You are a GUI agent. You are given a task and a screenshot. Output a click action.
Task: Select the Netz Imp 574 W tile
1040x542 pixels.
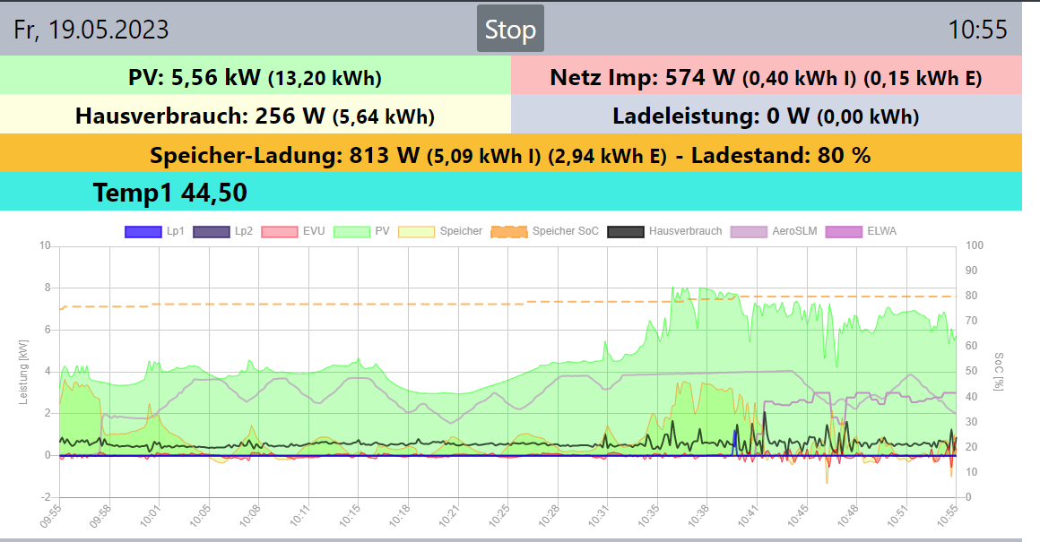pyautogui.click(x=766, y=78)
